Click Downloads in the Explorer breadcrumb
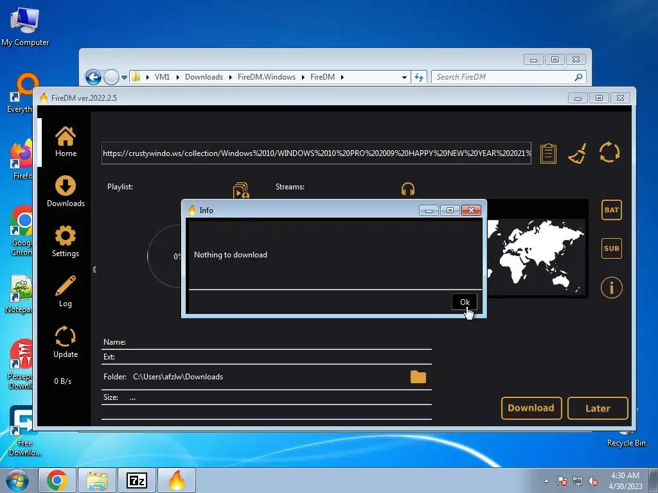 pyautogui.click(x=204, y=77)
